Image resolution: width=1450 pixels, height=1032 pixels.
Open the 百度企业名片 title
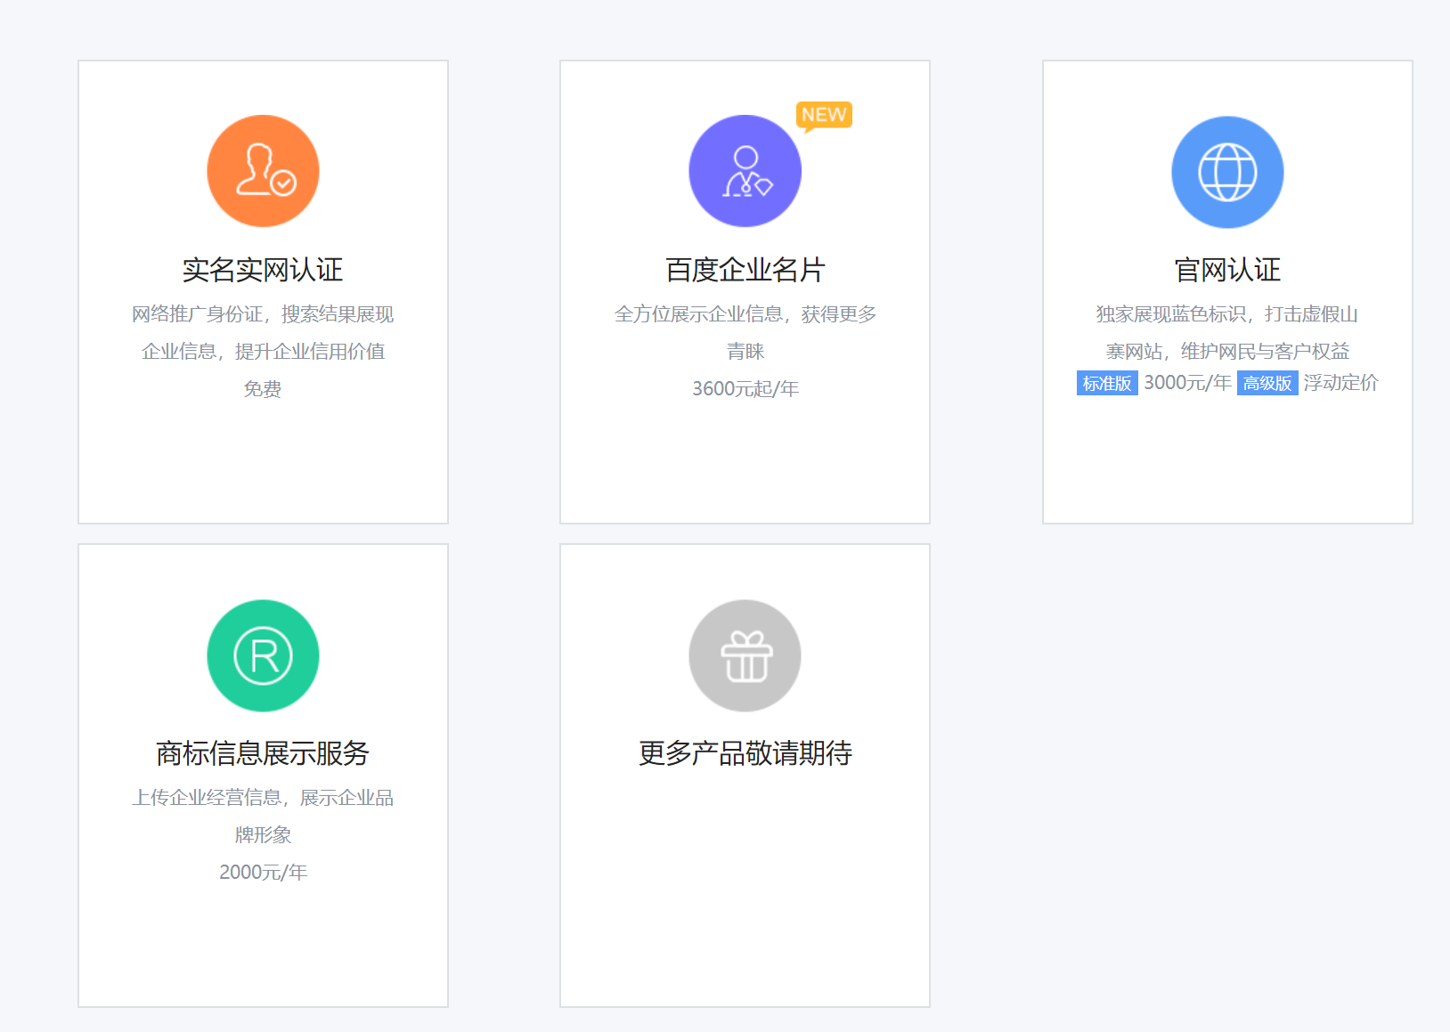(x=745, y=270)
